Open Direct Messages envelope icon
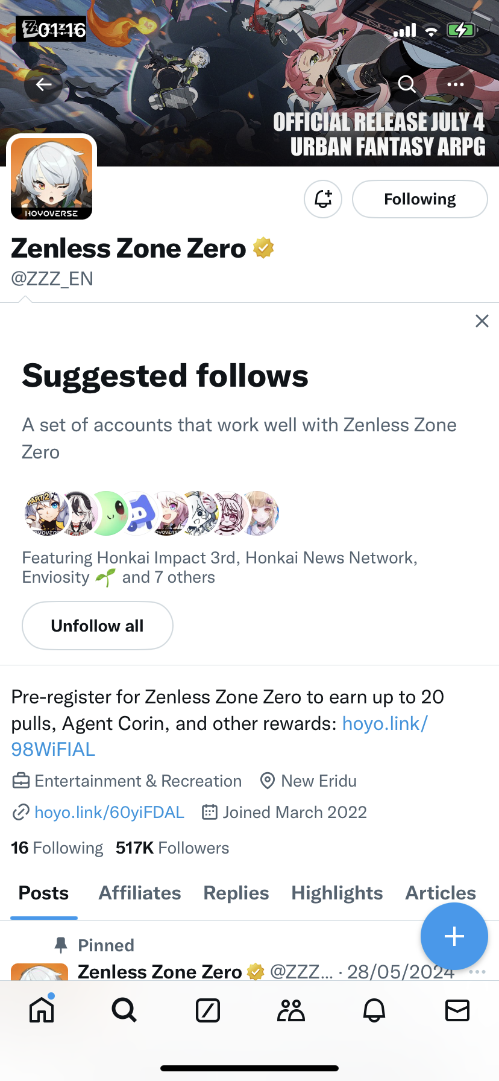The height and width of the screenshot is (1081, 499). tap(458, 1010)
